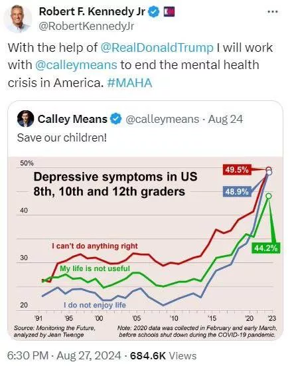292x366 pixels.
Task: Click the red 49.5% data label
Action: coord(237,169)
